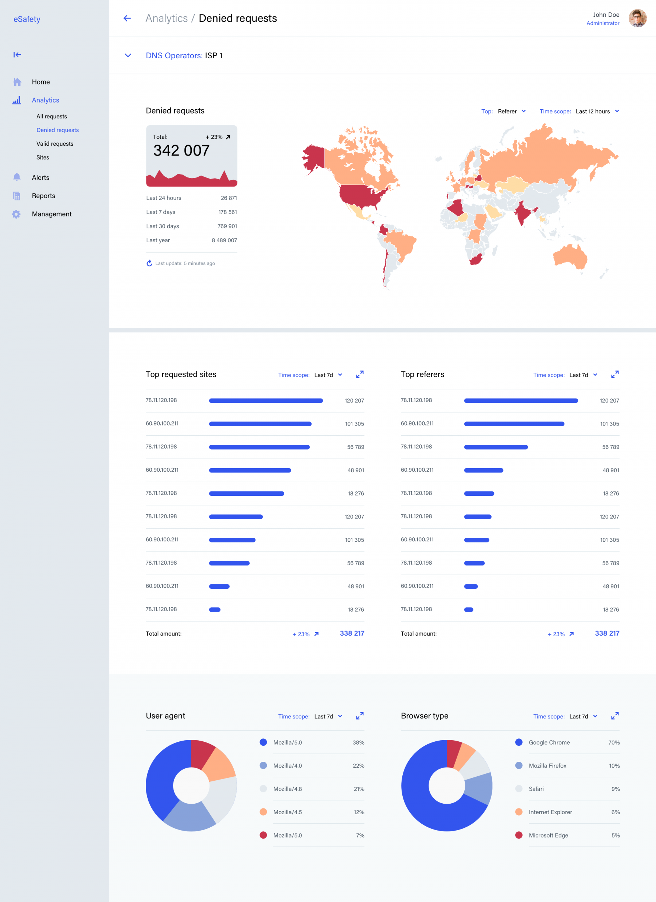656x902 pixels.
Task: Collapse the sidebar with the collapse icon
Action: coord(17,55)
